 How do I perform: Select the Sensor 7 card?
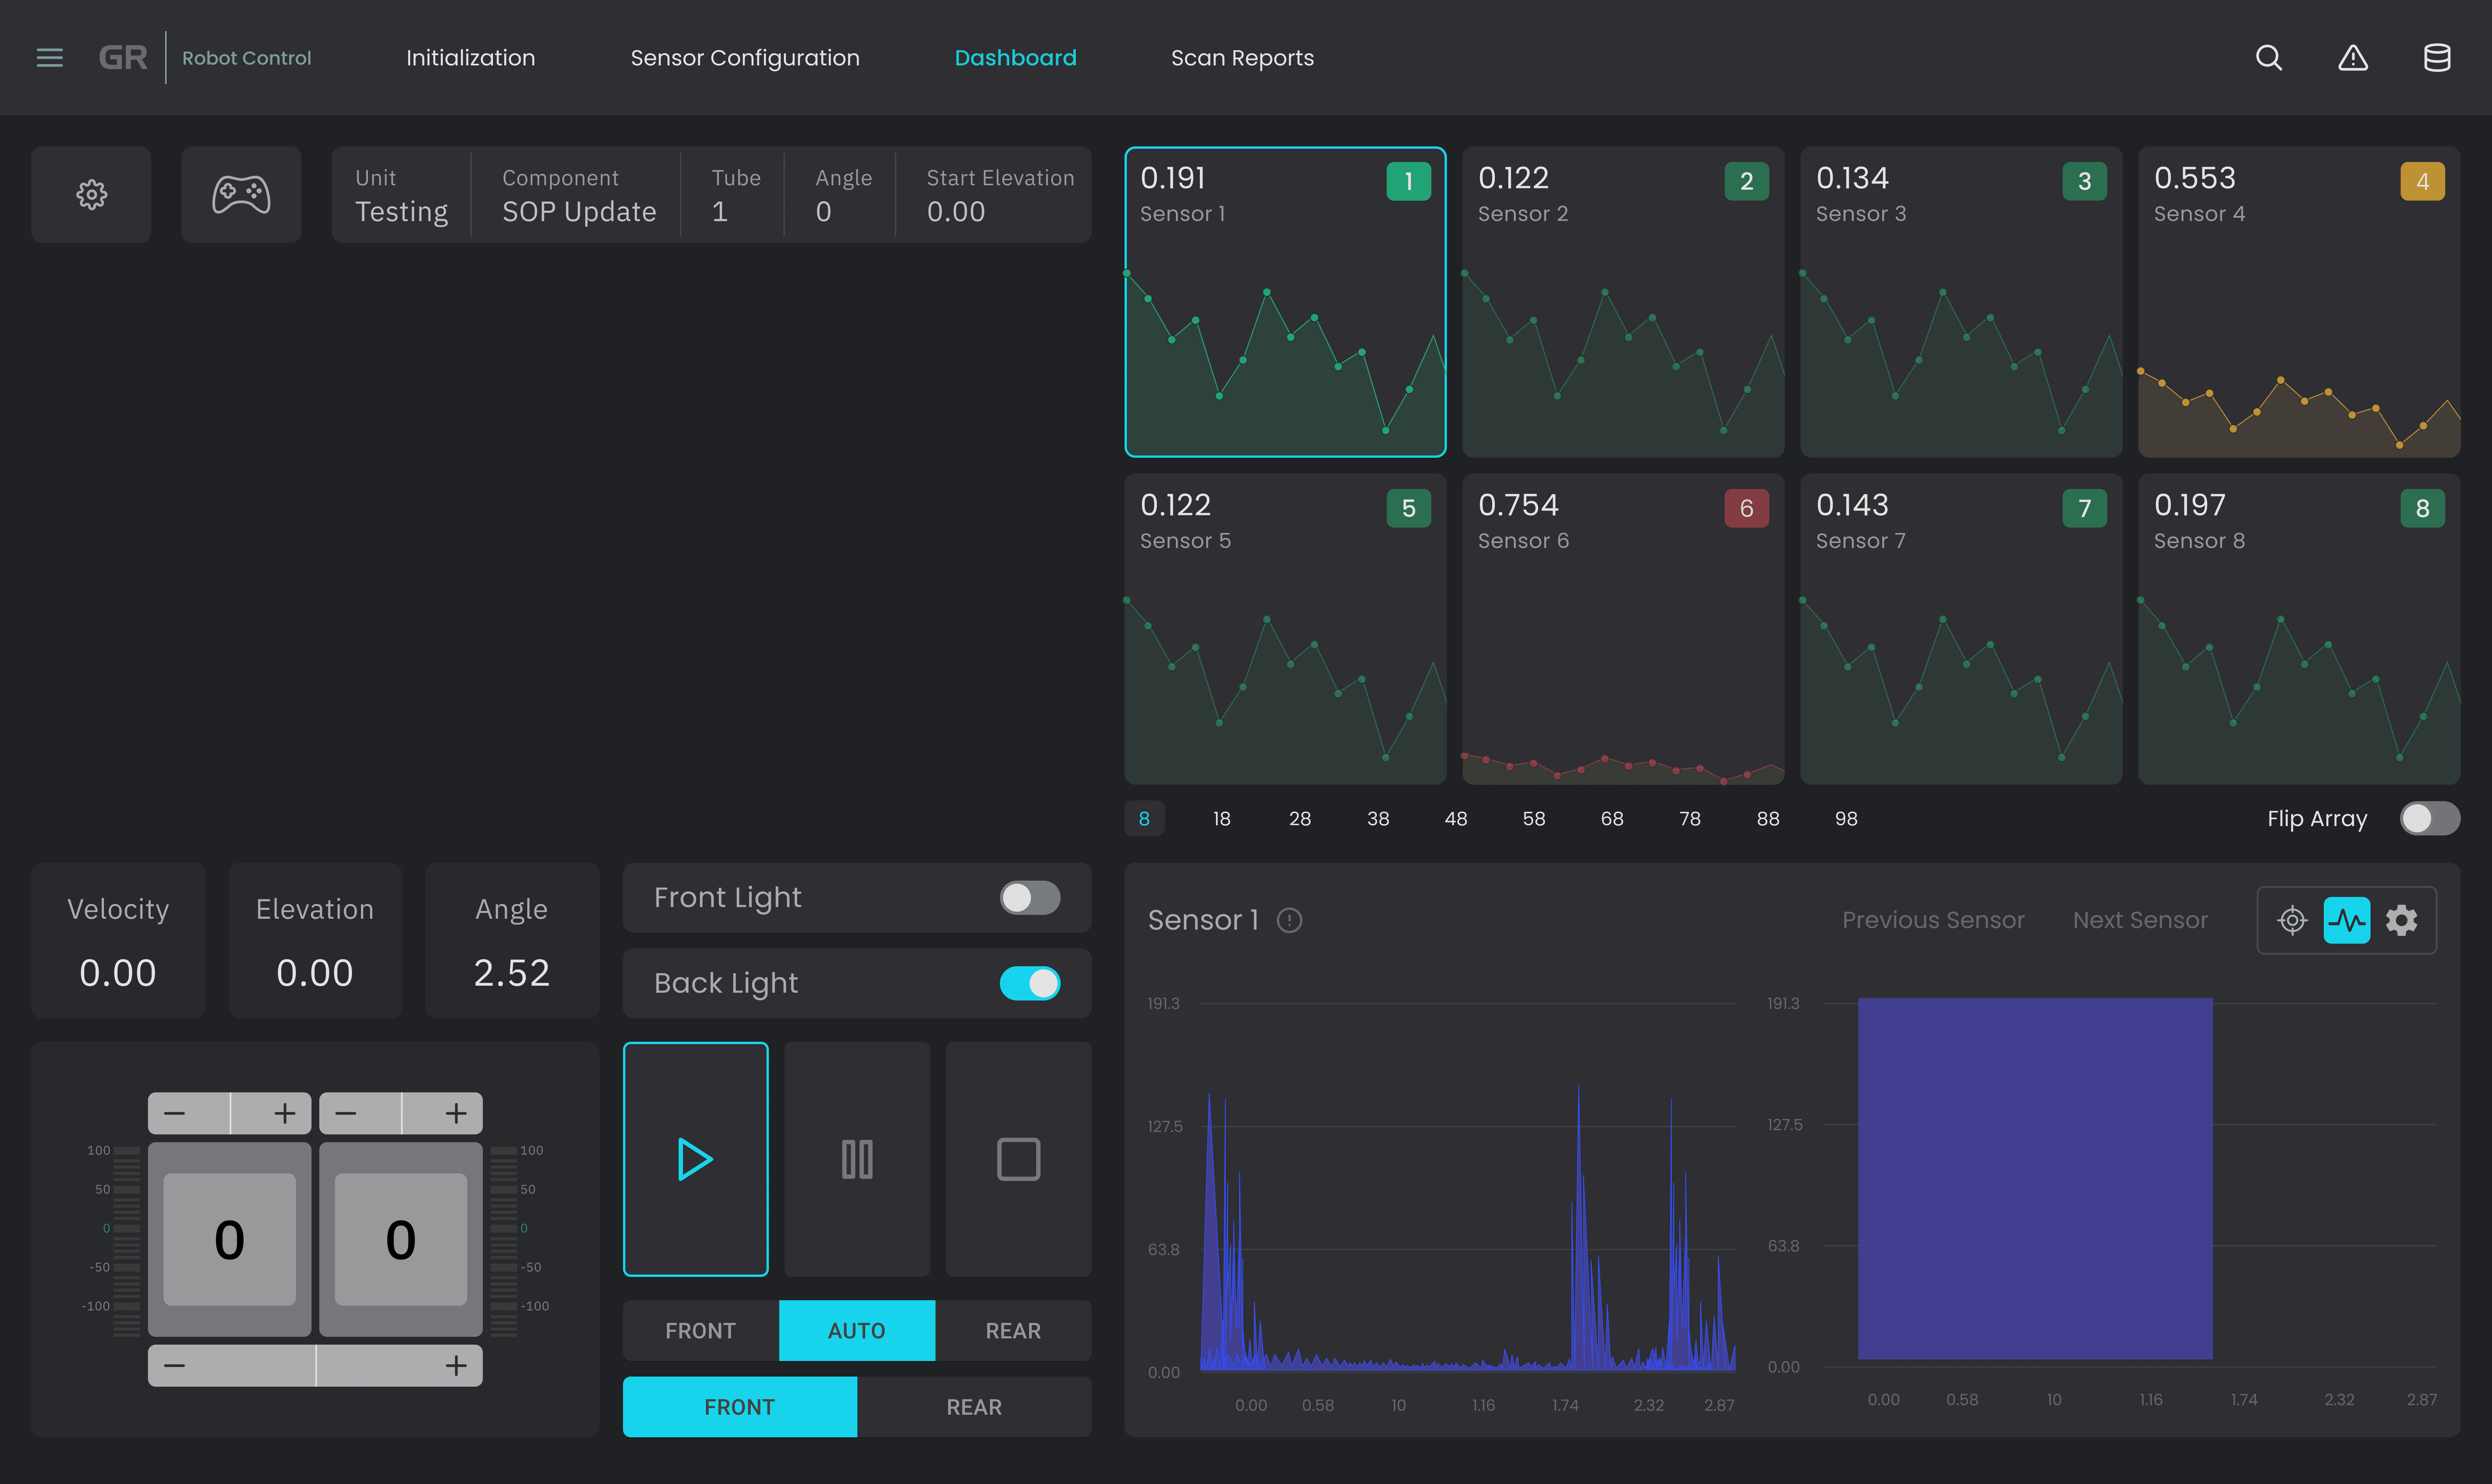[1961, 629]
